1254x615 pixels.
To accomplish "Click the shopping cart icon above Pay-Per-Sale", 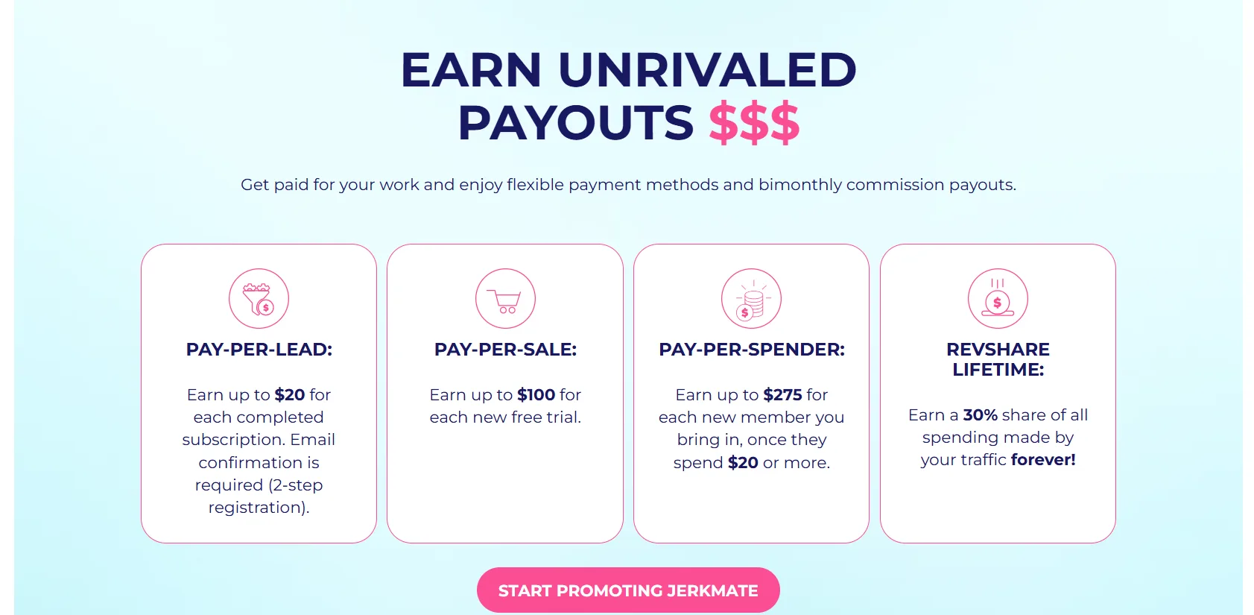I will click(505, 298).
